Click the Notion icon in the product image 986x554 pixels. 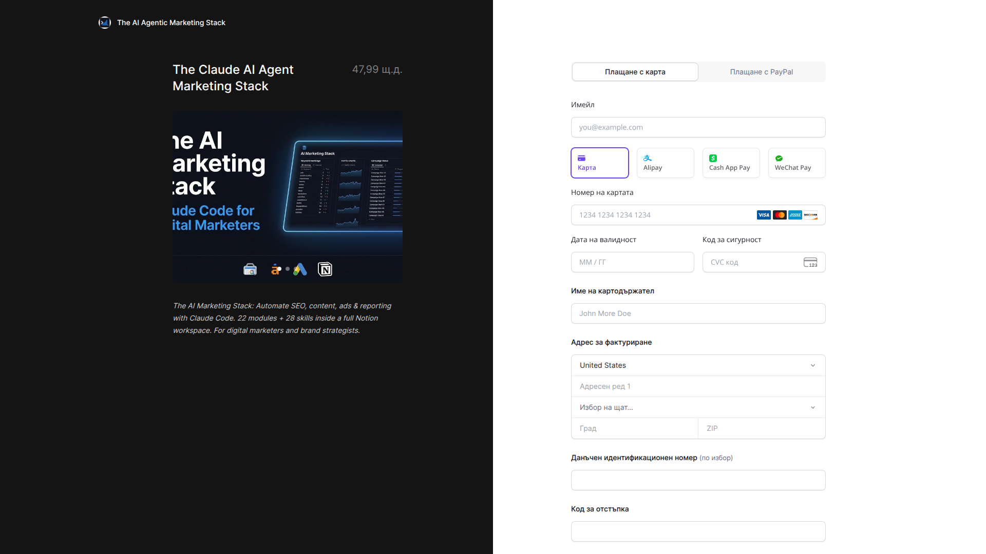point(326,269)
